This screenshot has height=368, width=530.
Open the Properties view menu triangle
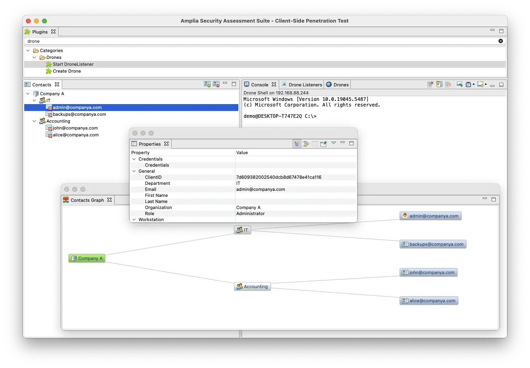[334, 143]
